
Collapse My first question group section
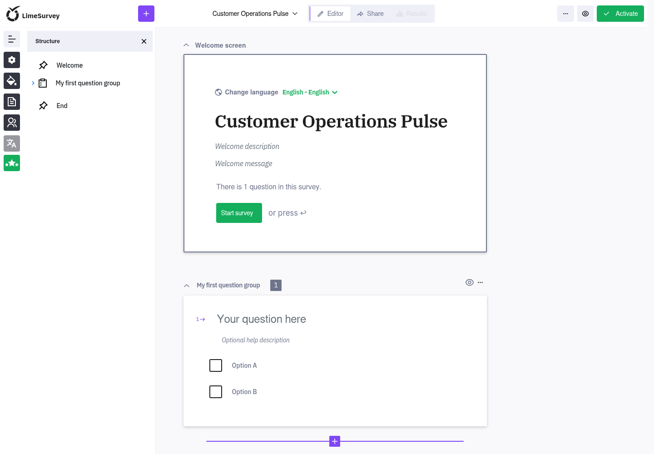(186, 286)
